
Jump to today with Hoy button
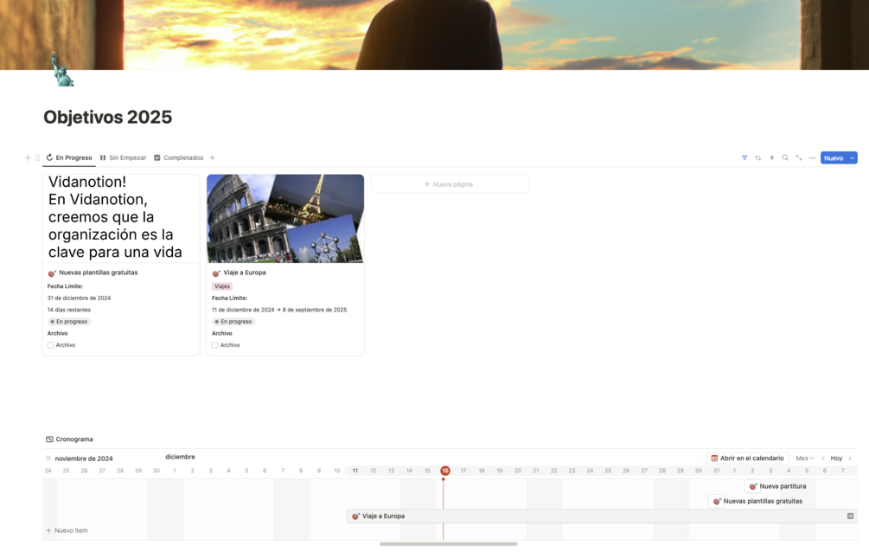[836, 459]
